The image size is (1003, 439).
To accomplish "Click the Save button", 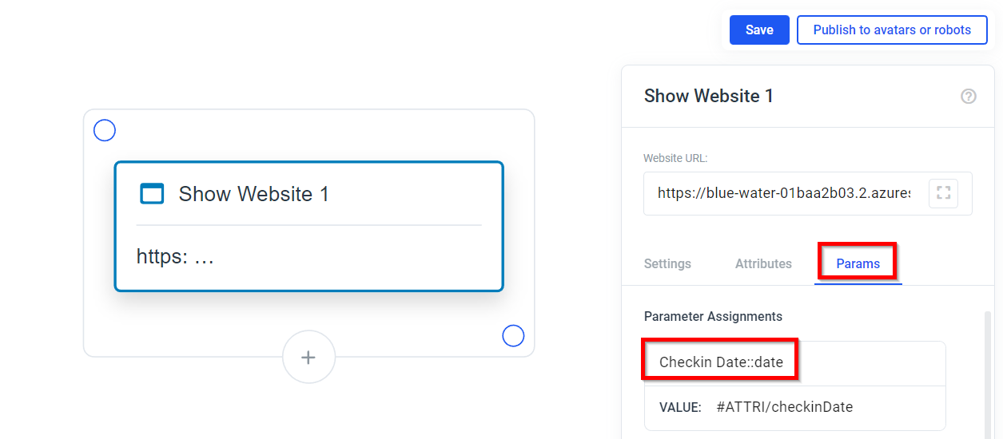I will click(x=759, y=30).
